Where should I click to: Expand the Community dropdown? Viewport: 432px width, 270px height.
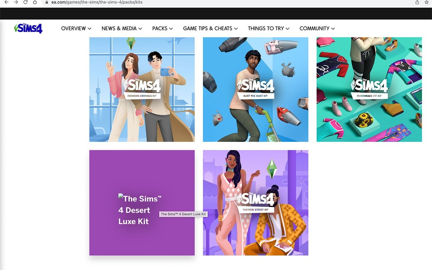pos(317,28)
